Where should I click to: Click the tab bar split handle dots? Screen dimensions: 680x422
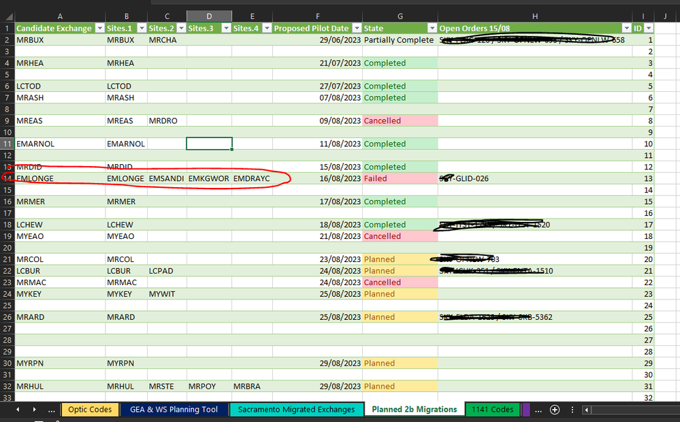click(x=572, y=410)
